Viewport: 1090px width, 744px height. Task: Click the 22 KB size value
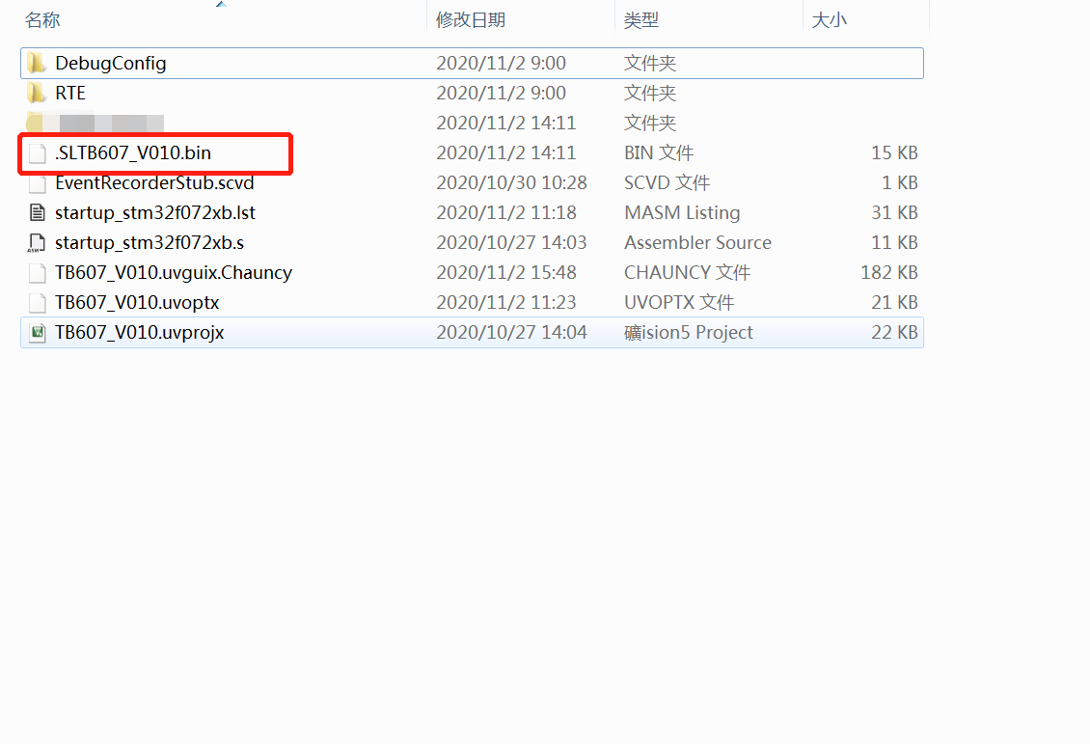pos(894,332)
